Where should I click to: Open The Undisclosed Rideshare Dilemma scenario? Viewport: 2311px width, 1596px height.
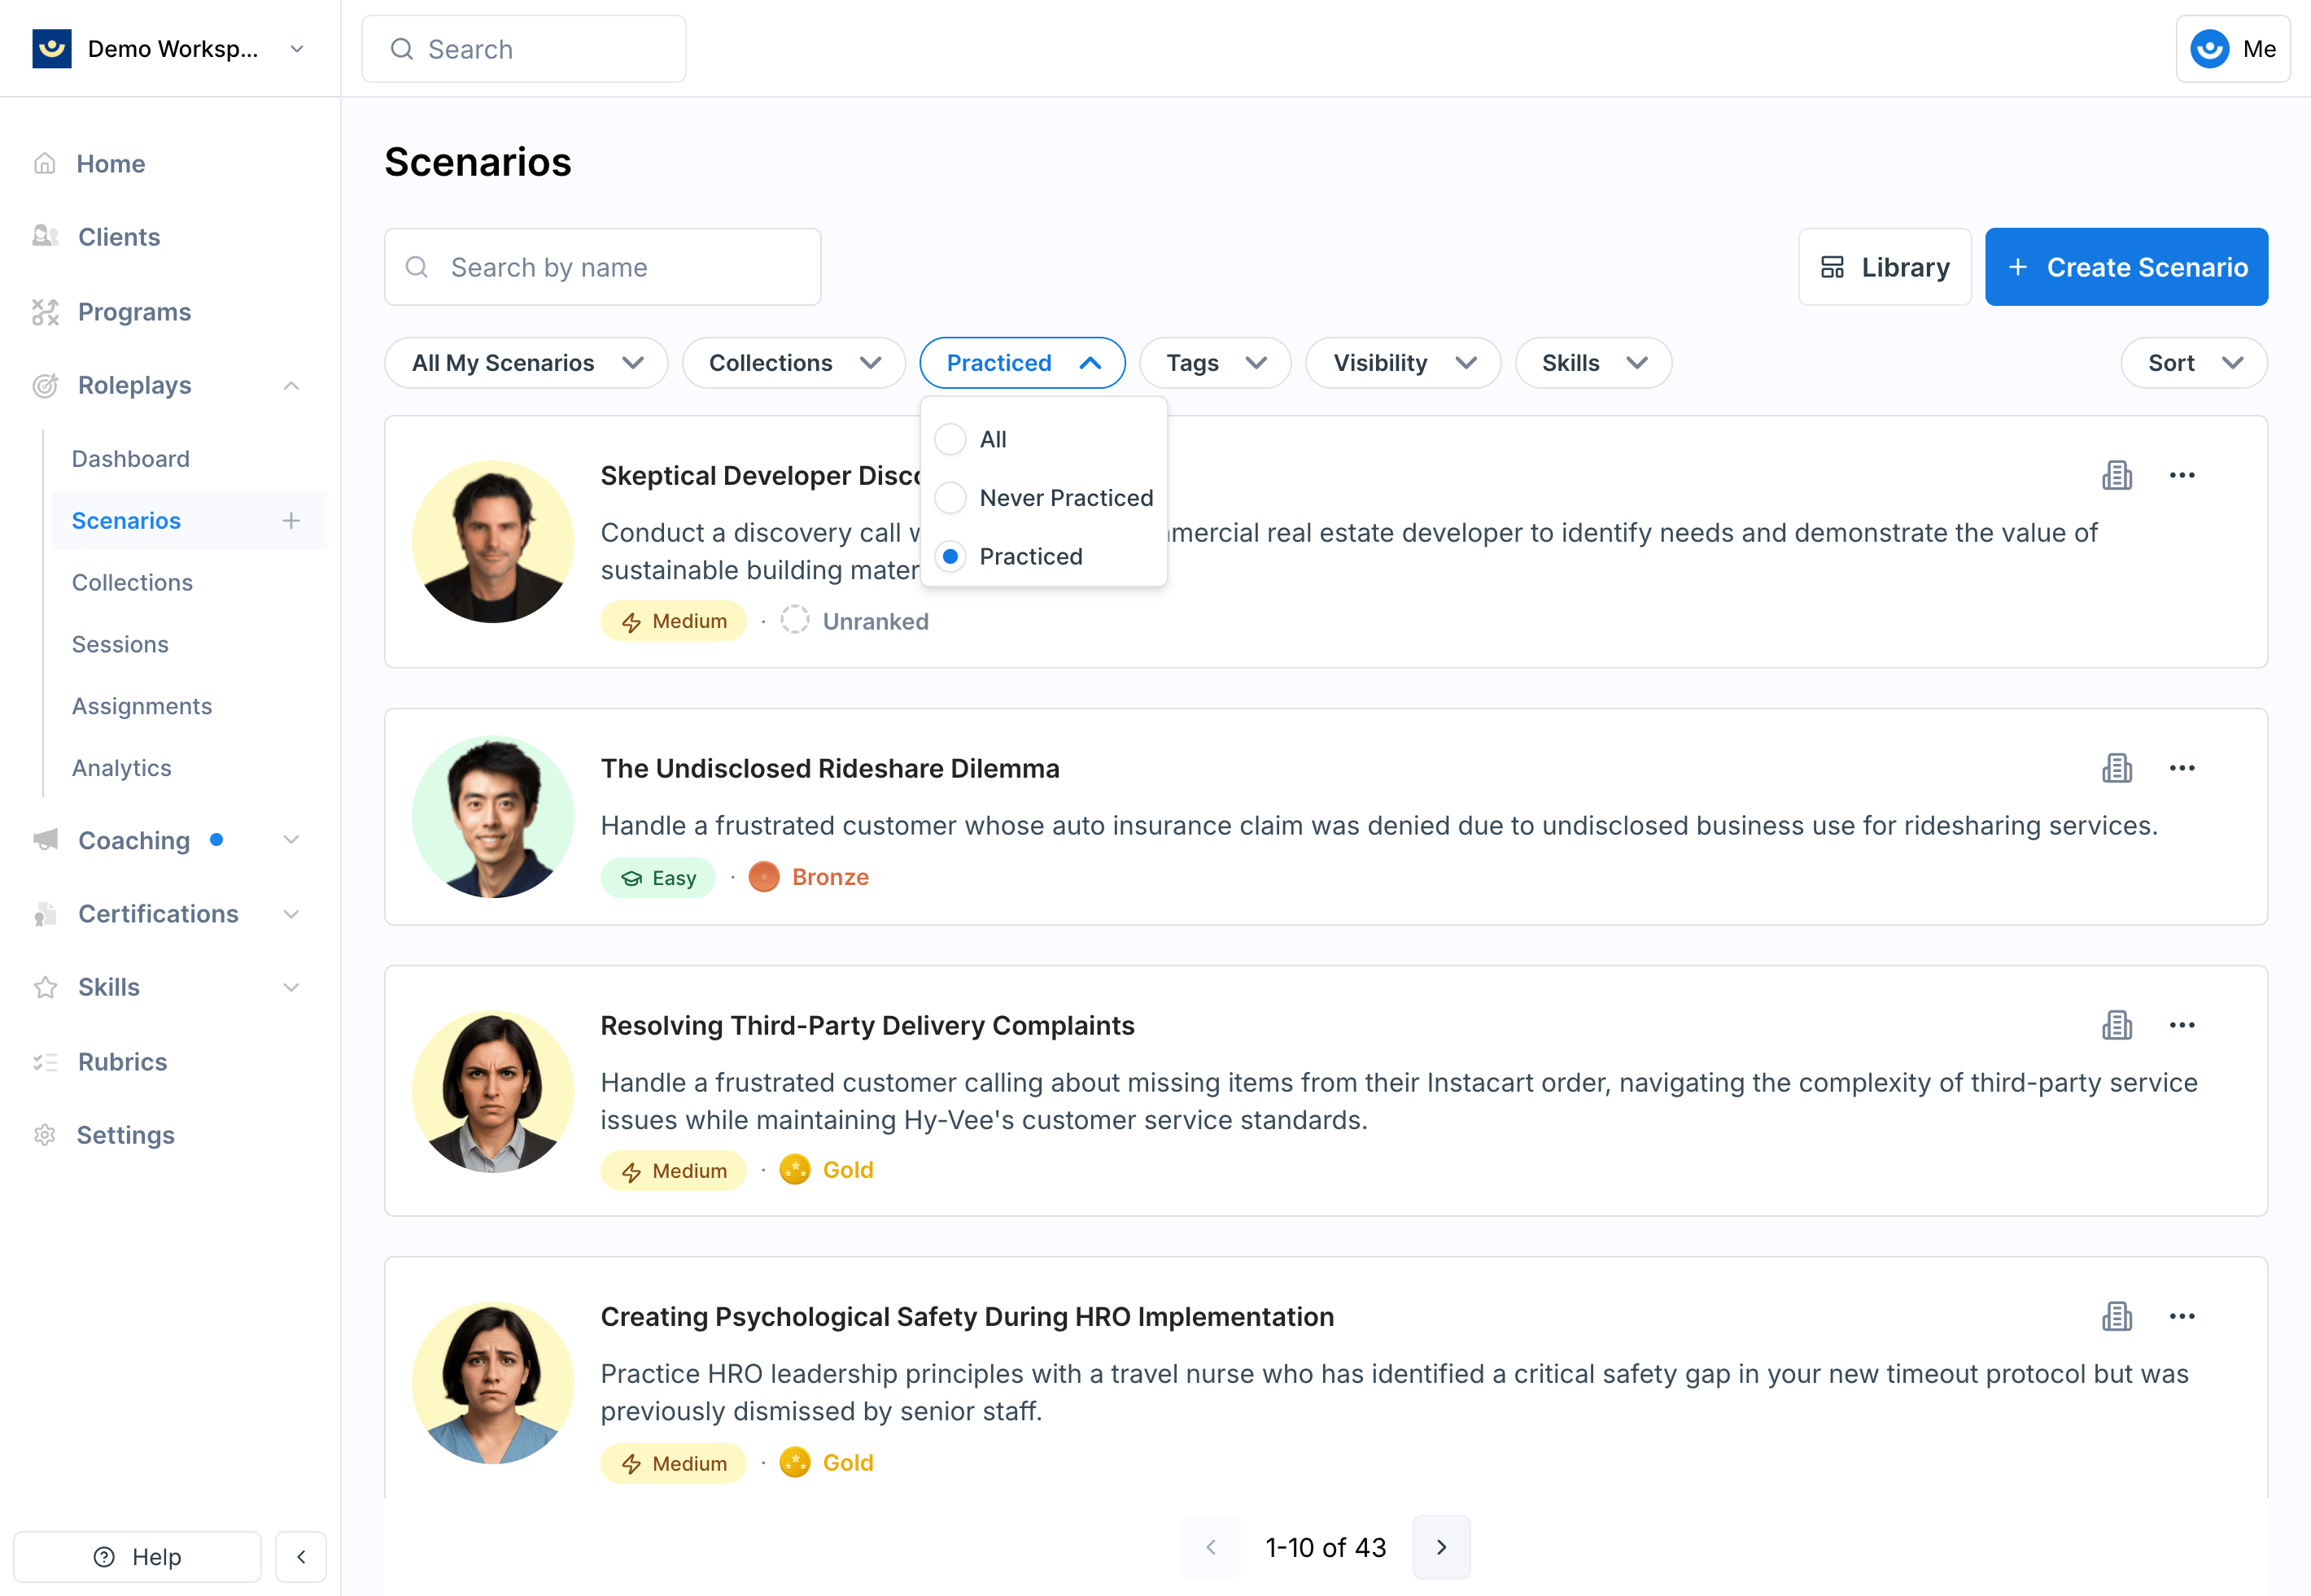pyautogui.click(x=829, y=769)
